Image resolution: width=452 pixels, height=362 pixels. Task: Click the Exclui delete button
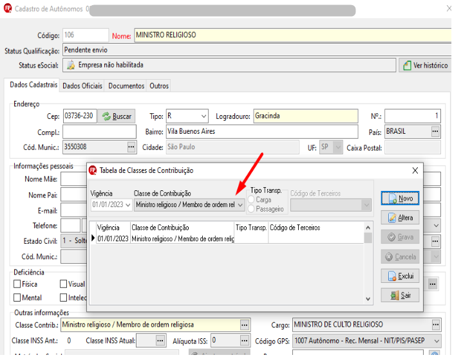(400, 276)
